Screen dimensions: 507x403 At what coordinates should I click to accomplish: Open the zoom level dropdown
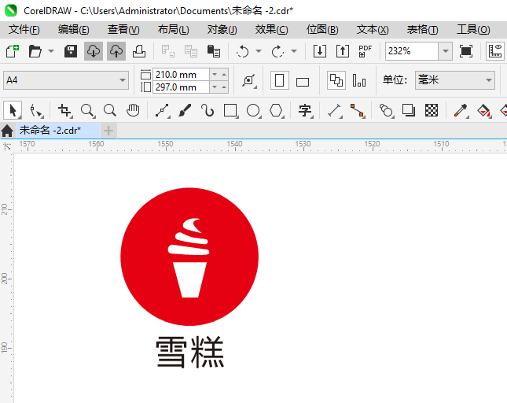point(445,51)
